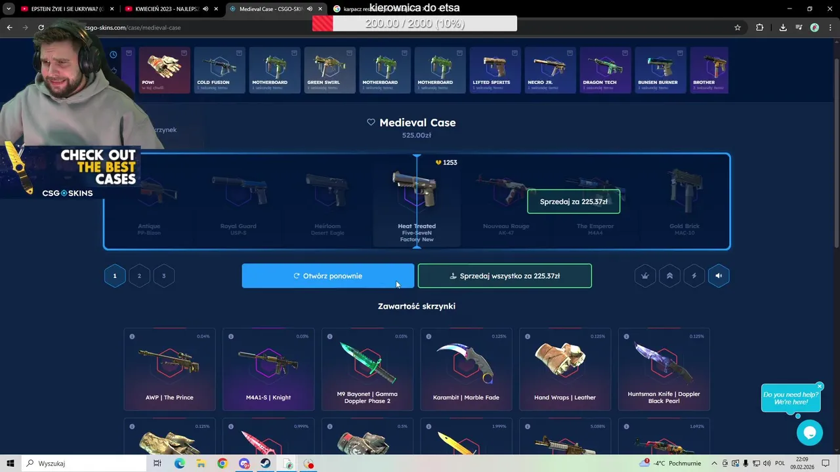The height and width of the screenshot is (472, 840).
Task: Open the POW! gloves live drop
Action: tap(165, 70)
